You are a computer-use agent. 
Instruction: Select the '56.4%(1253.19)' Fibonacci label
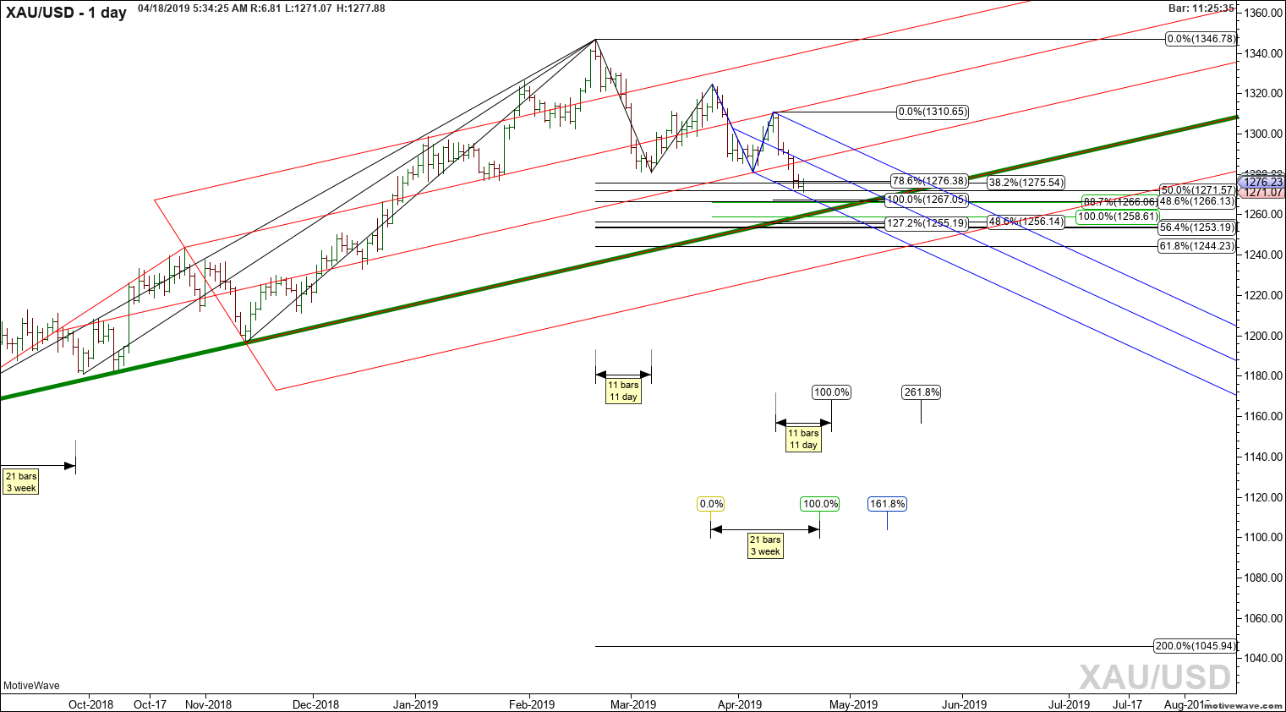point(1197,227)
